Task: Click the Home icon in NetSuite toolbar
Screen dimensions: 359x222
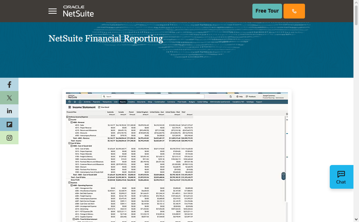Action: (80, 102)
